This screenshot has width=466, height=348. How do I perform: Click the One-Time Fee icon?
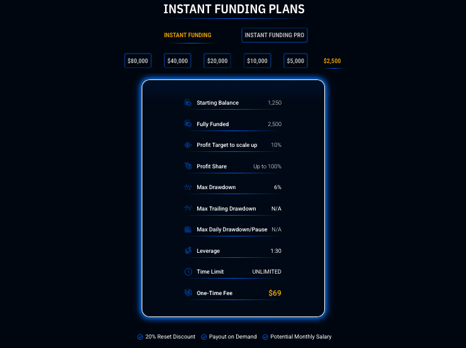[x=188, y=293]
